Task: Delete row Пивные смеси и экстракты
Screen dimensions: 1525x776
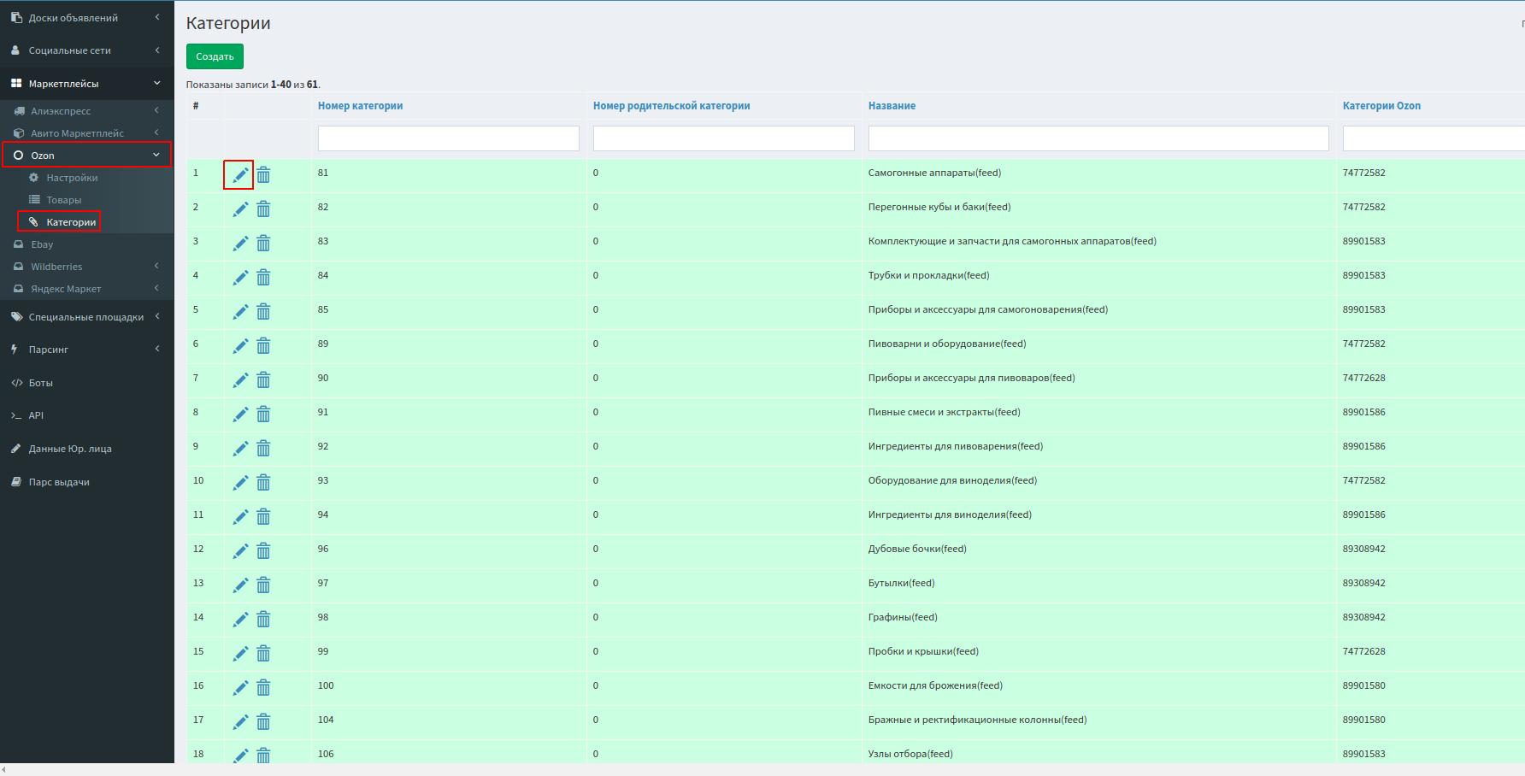Action: pyautogui.click(x=263, y=414)
